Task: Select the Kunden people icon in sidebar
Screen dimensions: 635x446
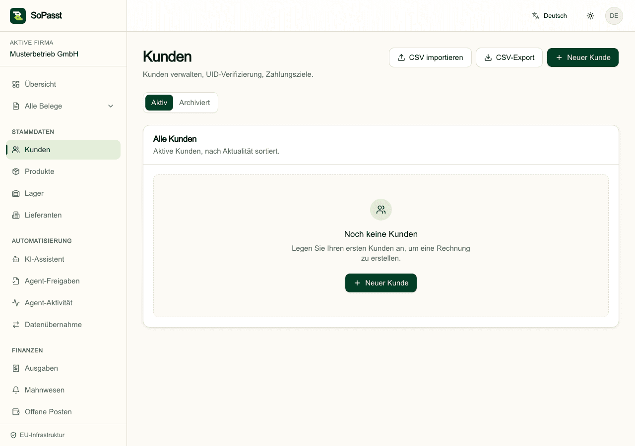Action: 16,150
